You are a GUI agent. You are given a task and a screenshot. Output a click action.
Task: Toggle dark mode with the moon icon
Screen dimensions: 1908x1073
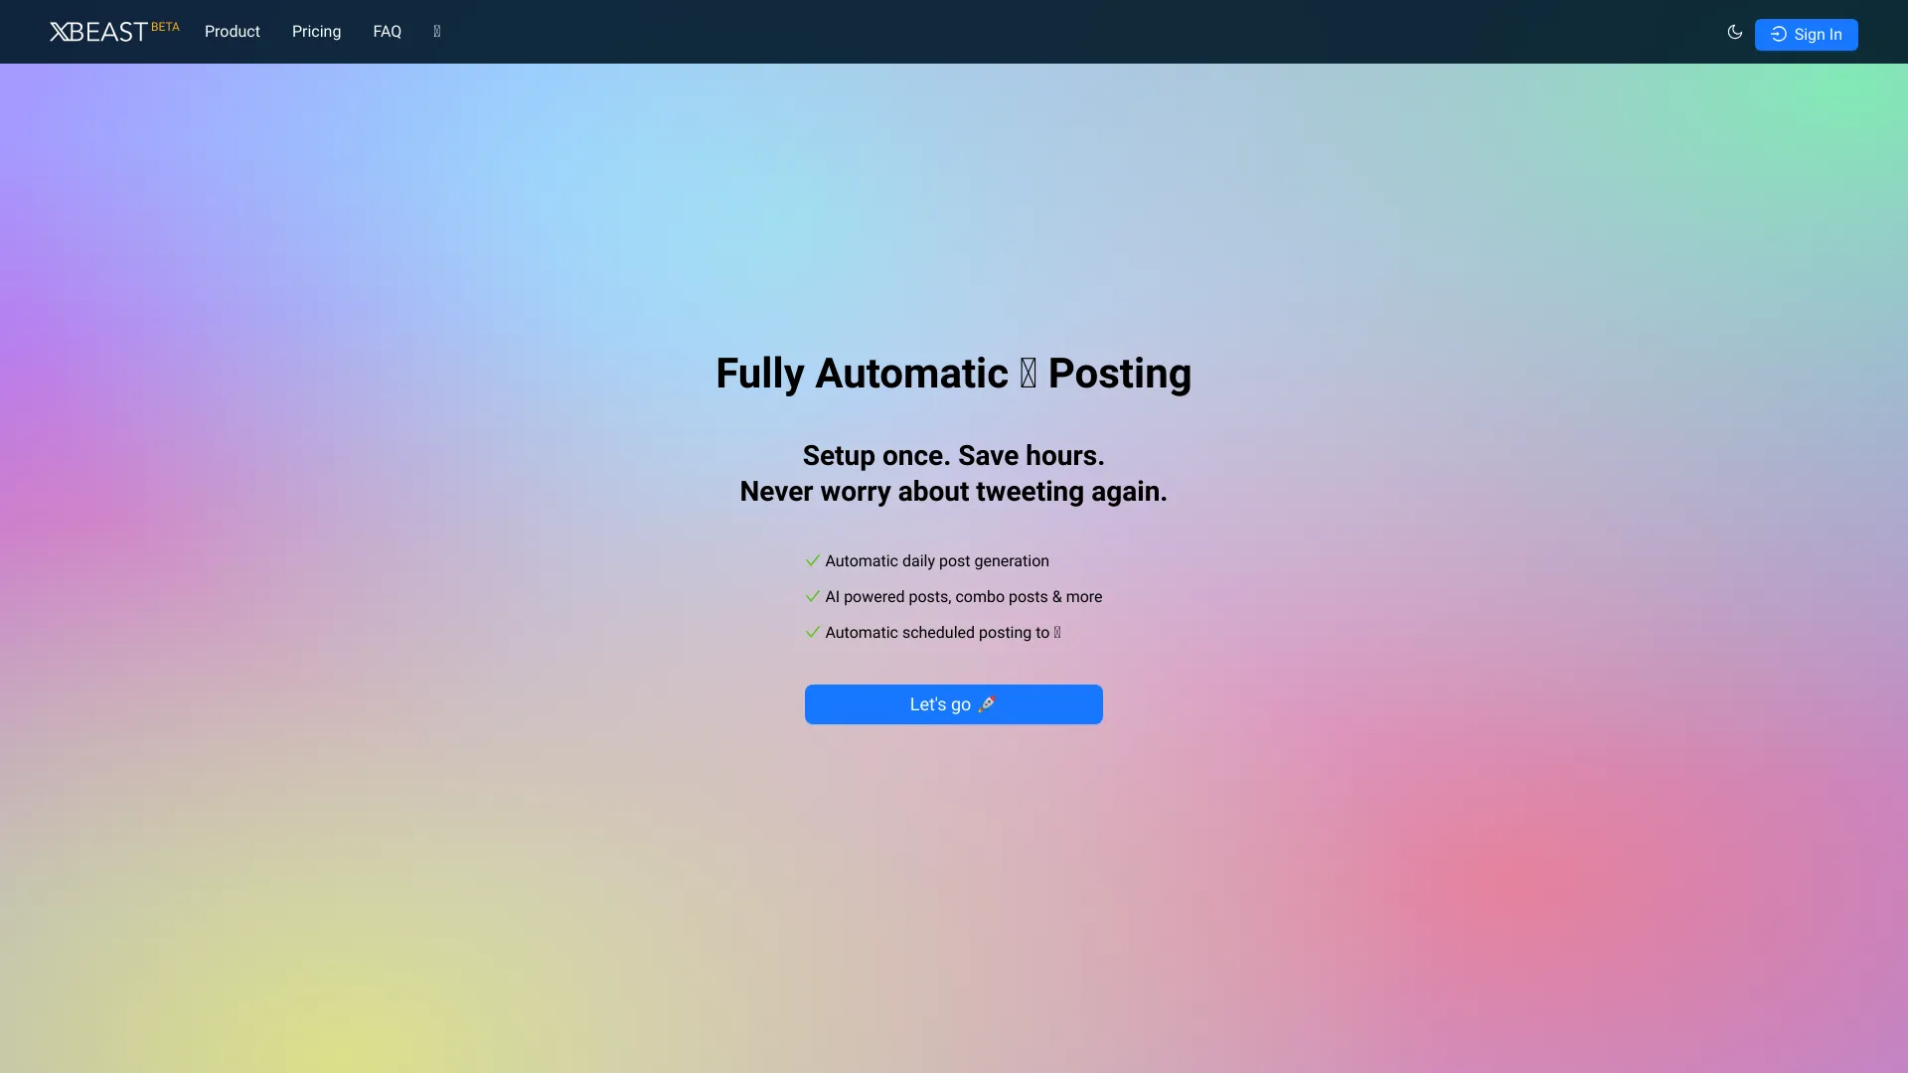click(1734, 32)
